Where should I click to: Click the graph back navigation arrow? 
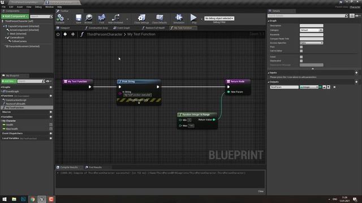click(66, 34)
